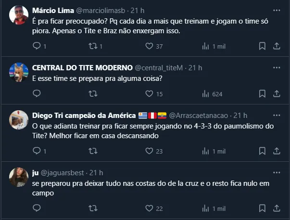This screenshot has height=220, width=290.
Task: Click CENTRAL DO TITE MODERNO's profile avatar
Action: click(19, 72)
